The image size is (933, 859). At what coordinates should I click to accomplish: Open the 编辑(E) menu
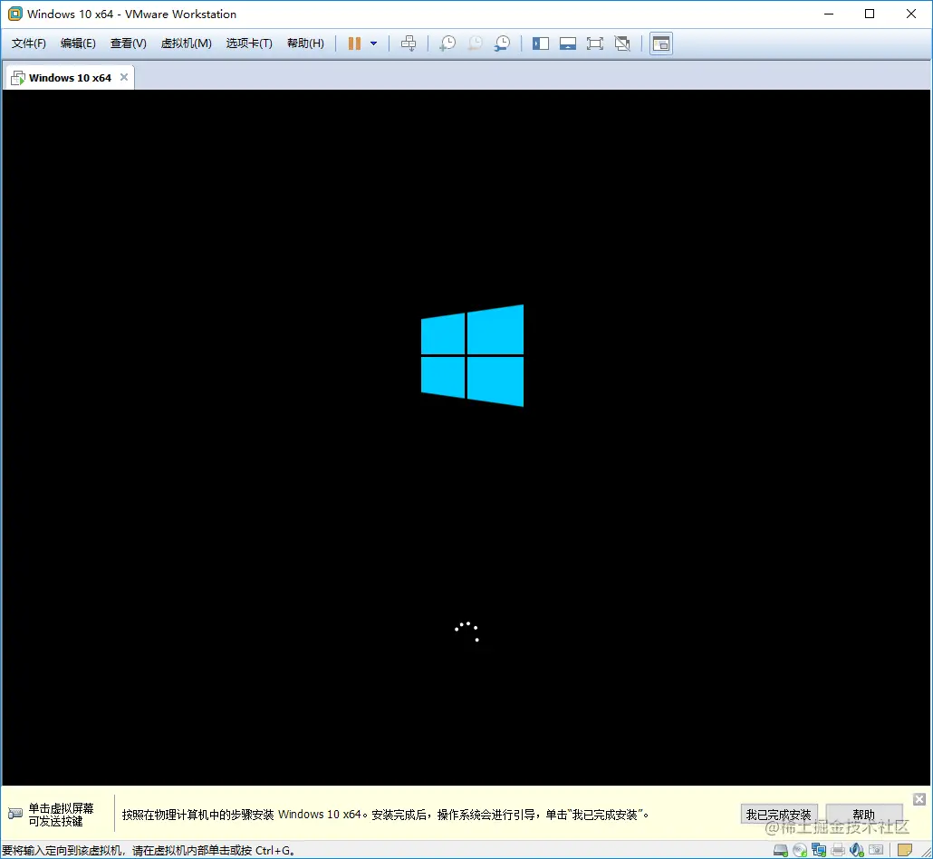(x=78, y=43)
